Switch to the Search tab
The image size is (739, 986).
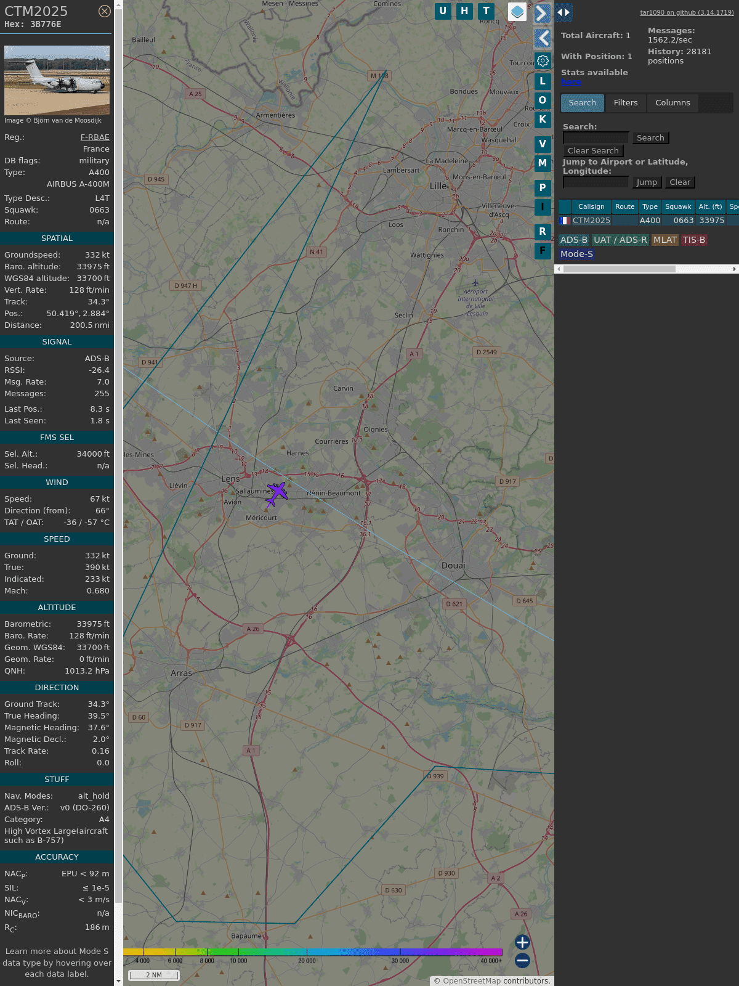(583, 103)
